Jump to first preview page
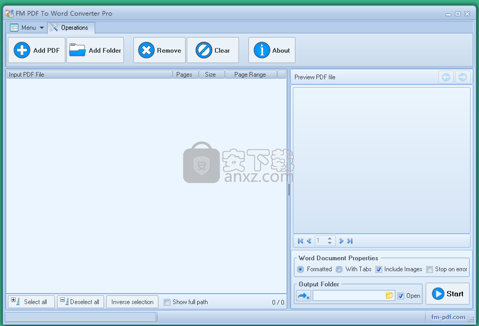 tap(301, 241)
